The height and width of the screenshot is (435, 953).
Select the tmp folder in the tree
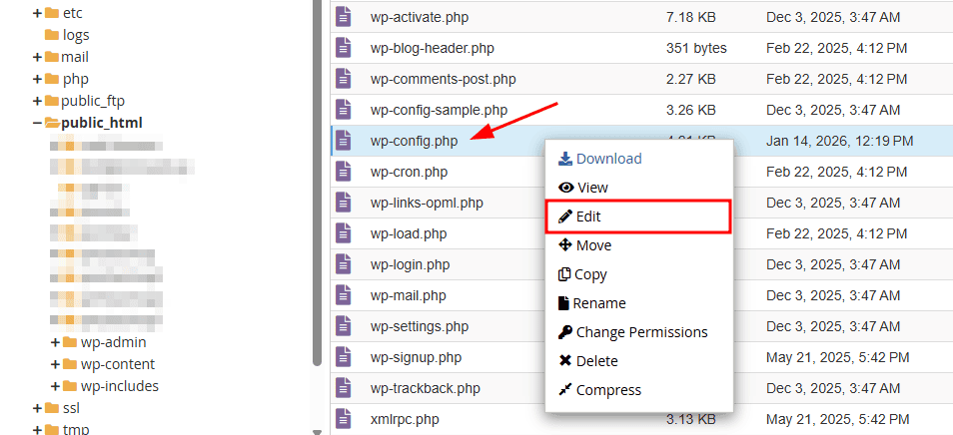[x=76, y=429]
